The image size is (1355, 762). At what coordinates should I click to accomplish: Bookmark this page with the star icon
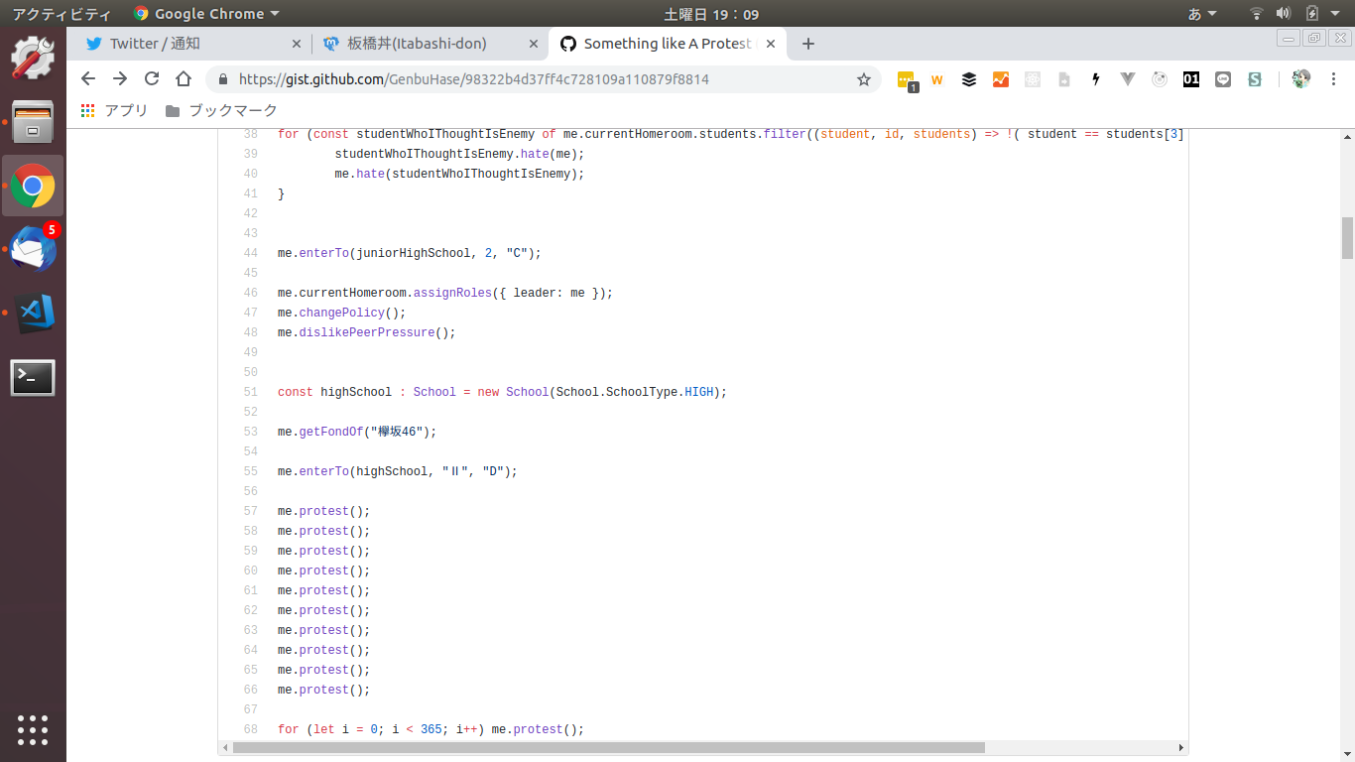point(864,79)
